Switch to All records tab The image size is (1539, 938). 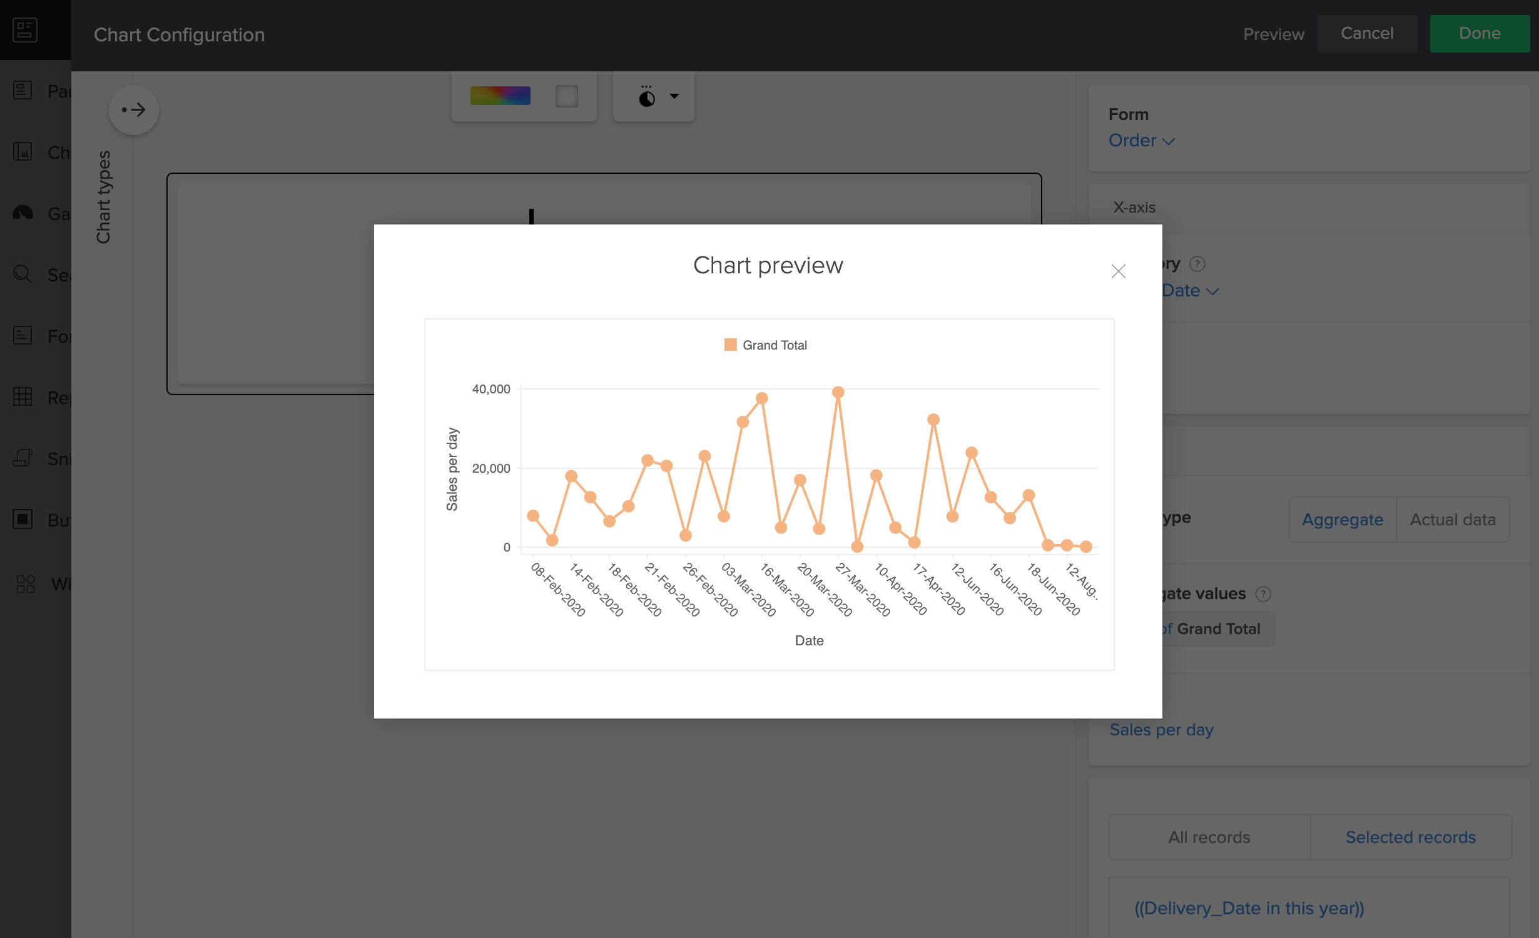[x=1209, y=837]
